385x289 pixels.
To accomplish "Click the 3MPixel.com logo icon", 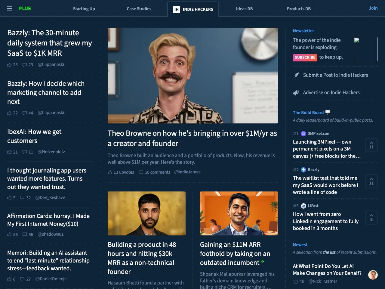I will pyautogui.click(x=303, y=134).
